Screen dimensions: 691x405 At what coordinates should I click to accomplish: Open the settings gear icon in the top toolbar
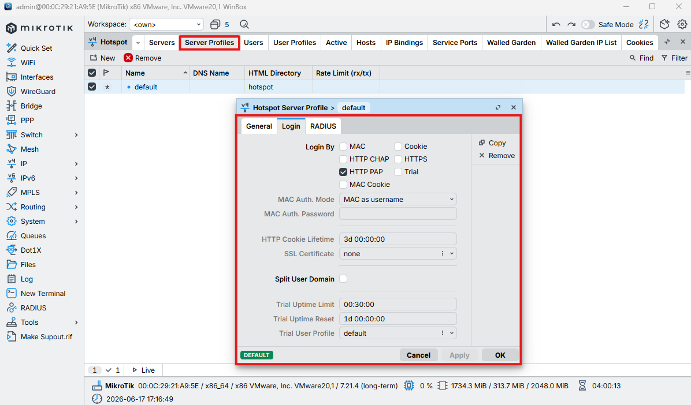point(682,24)
